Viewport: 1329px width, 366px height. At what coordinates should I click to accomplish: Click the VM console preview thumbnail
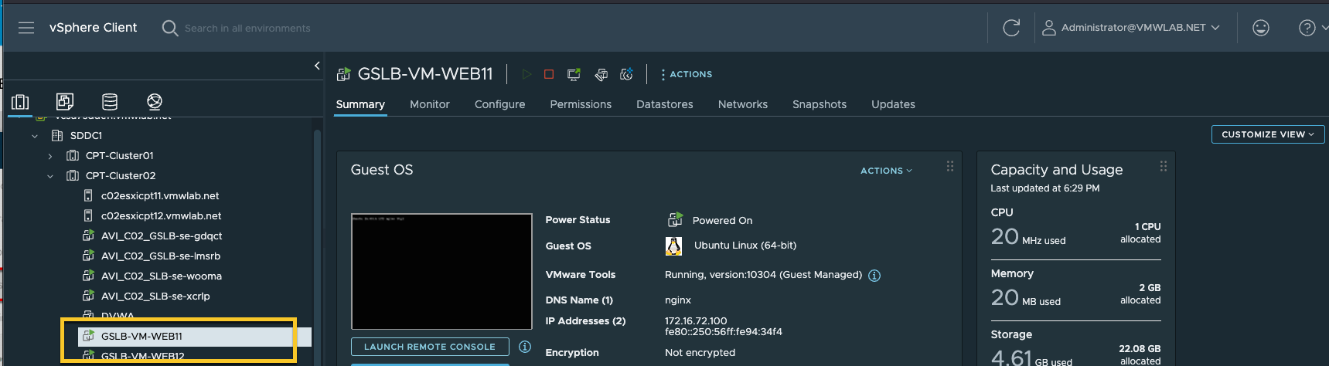tap(441, 272)
